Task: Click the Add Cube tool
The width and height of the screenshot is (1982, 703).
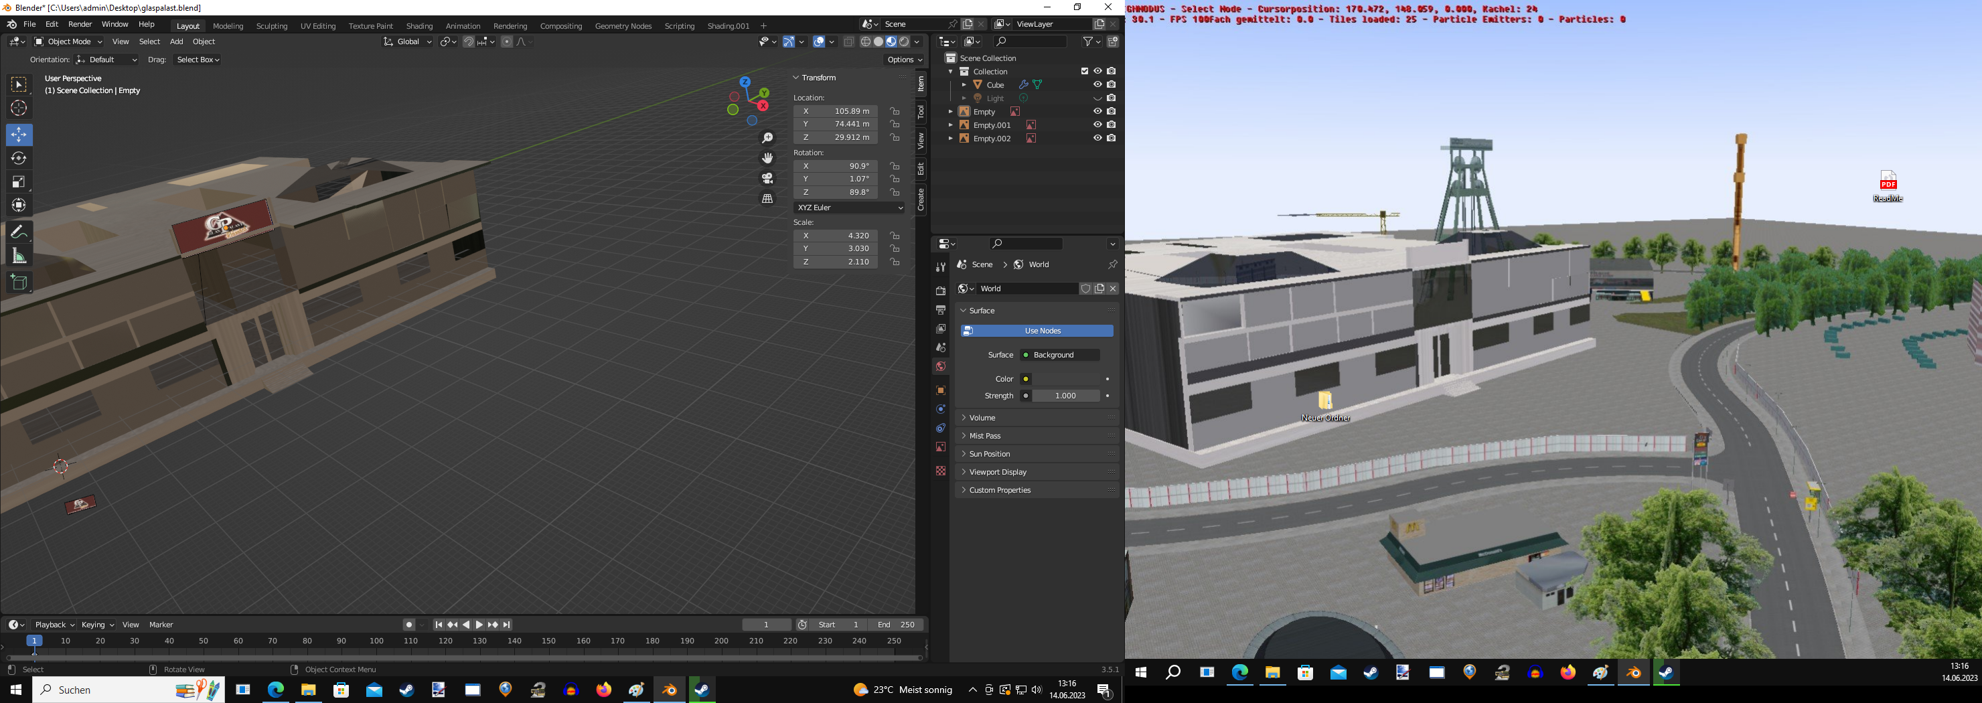Action: click(19, 283)
